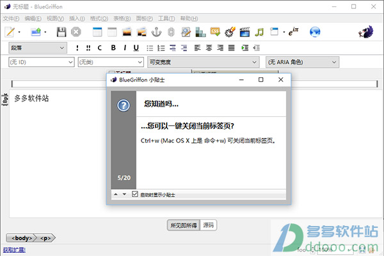
Task: Open the new document dropdown arrow
Action: click(x=19, y=32)
